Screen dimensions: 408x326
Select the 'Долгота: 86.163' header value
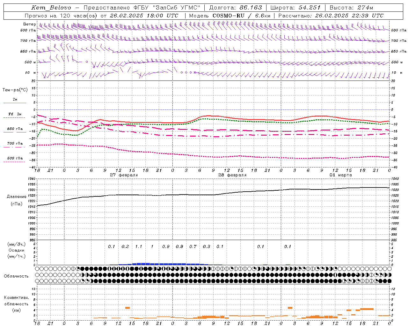[236, 8]
